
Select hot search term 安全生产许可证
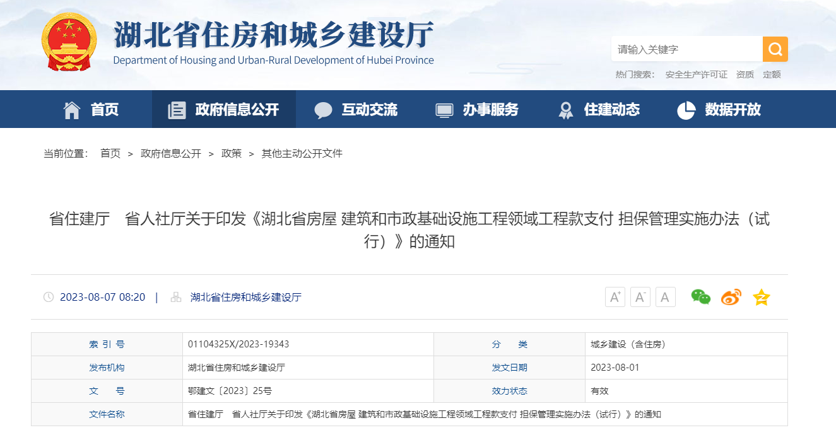[x=696, y=74]
